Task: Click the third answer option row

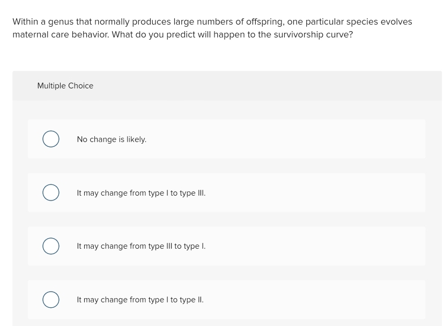Action: [226, 246]
